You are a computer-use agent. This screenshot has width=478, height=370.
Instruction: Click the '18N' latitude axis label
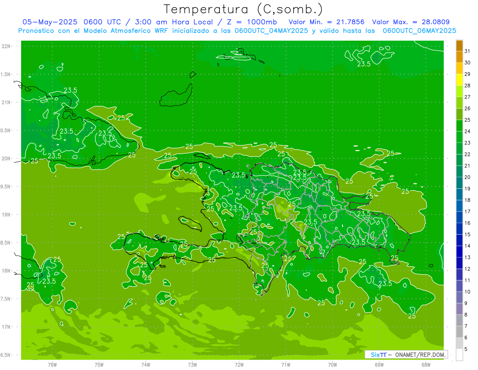tap(6, 271)
